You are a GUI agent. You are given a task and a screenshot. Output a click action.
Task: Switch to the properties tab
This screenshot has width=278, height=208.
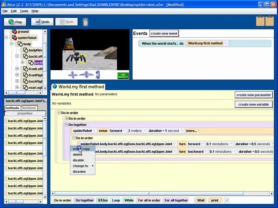pos(25,113)
